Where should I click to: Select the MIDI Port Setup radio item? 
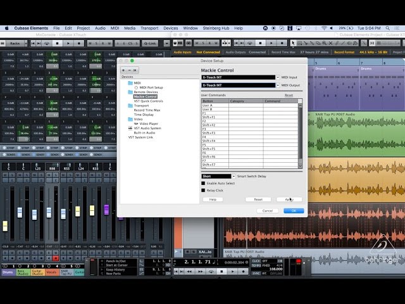[135, 87]
